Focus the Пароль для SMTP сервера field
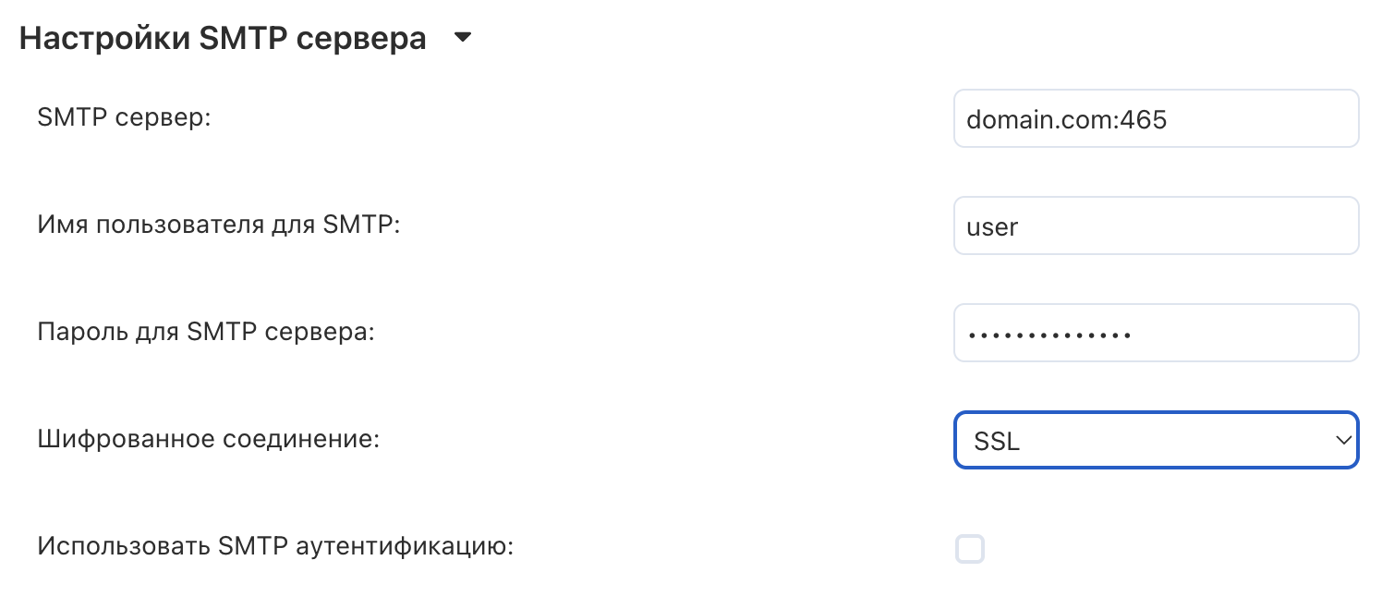1382x597 pixels. point(1156,333)
